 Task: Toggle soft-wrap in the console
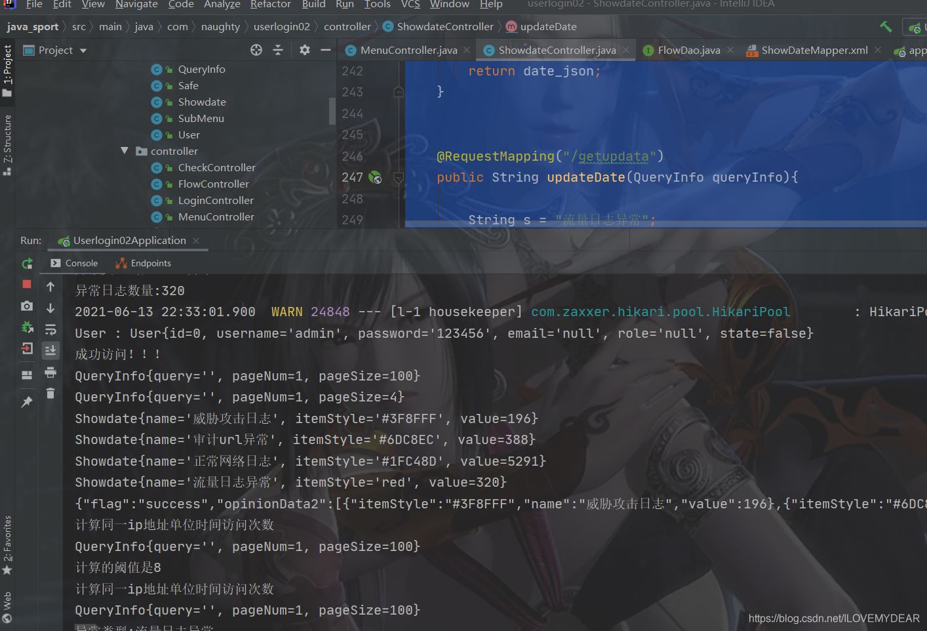[x=50, y=329]
